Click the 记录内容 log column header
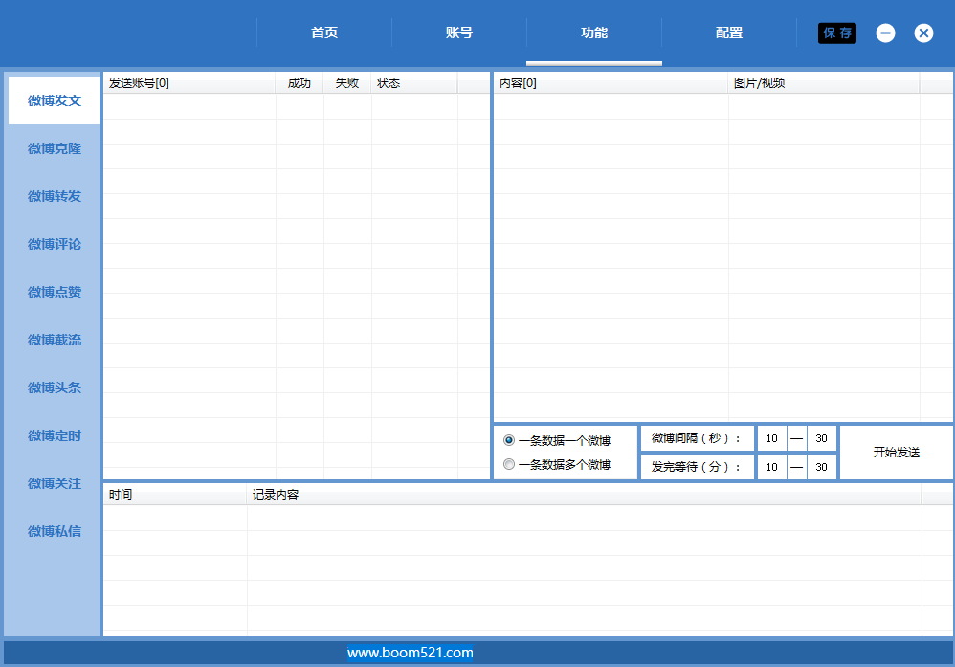Image resolution: width=955 pixels, height=667 pixels. (x=584, y=495)
